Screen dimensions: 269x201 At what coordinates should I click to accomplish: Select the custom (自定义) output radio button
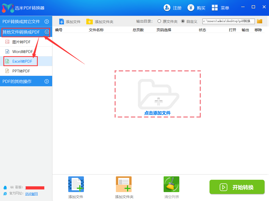(183, 21)
